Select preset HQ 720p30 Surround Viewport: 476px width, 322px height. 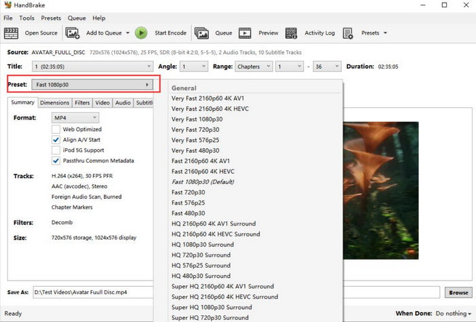click(x=201, y=255)
